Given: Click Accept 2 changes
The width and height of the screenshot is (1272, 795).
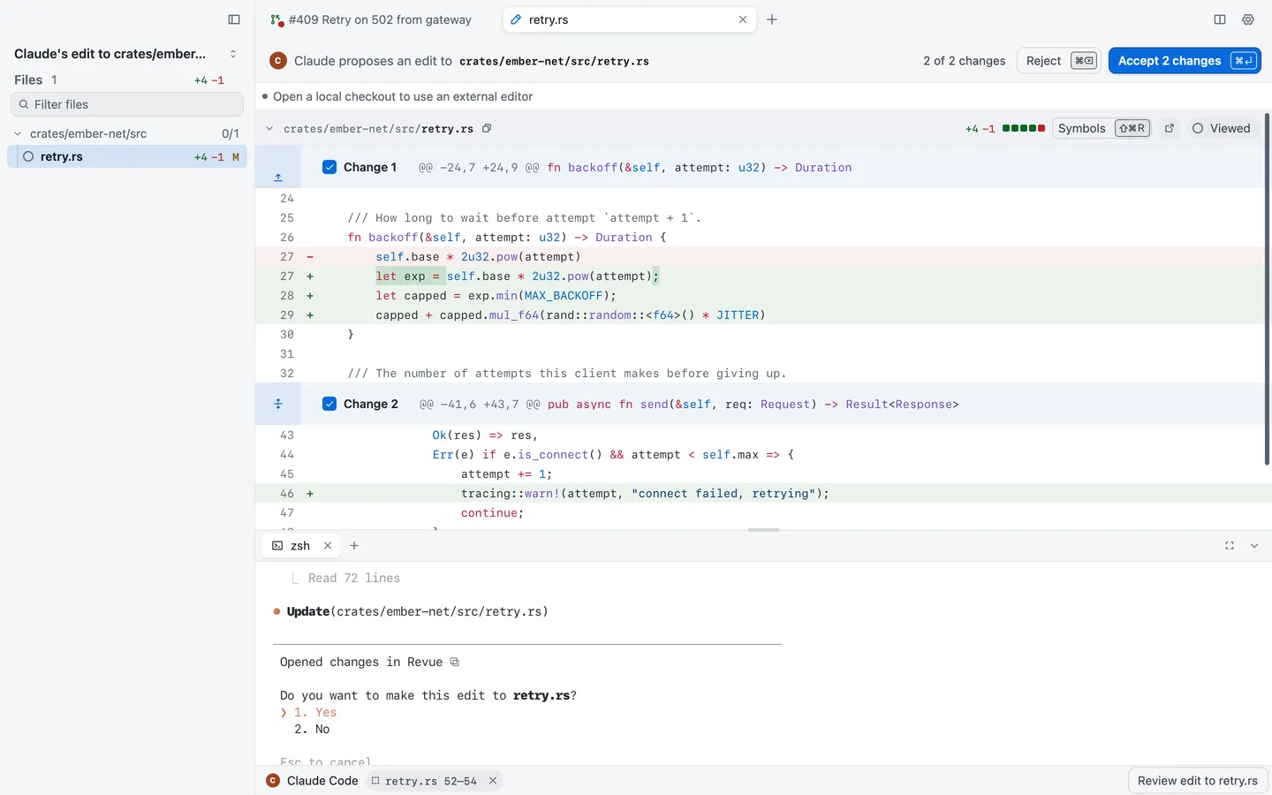Looking at the screenshot, I should (x=1185, y=60).
